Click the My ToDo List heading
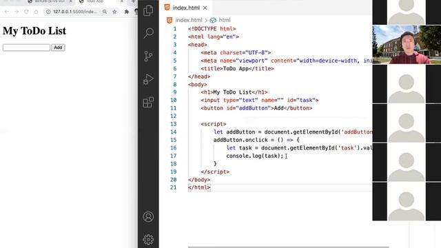 34,31
